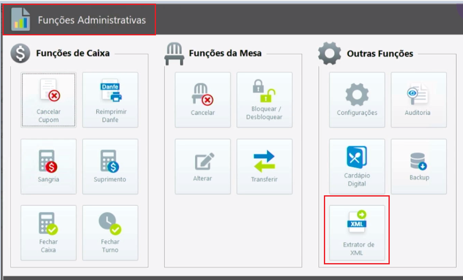Open Fechar Turno function
Screen dimensions: 463x280
[110, 233]
